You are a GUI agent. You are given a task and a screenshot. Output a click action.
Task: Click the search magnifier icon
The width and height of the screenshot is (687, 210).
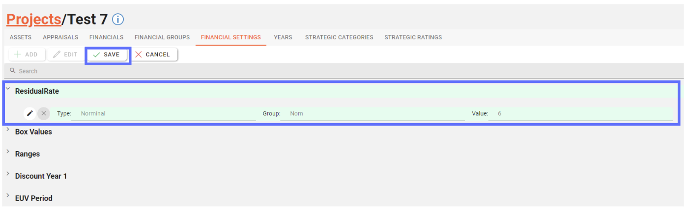13,71
